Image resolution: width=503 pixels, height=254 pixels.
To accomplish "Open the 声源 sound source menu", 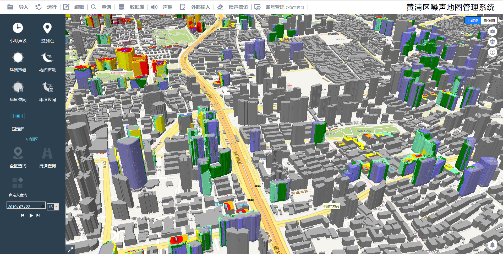I will pyautogui.click(x=167, y=7).
